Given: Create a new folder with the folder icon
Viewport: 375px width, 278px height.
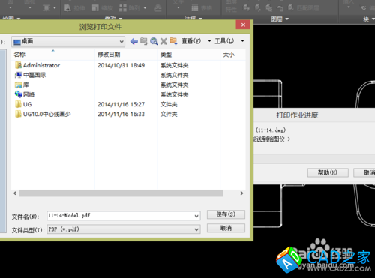Looking at the screenshot, I should (x=173, y=41).
